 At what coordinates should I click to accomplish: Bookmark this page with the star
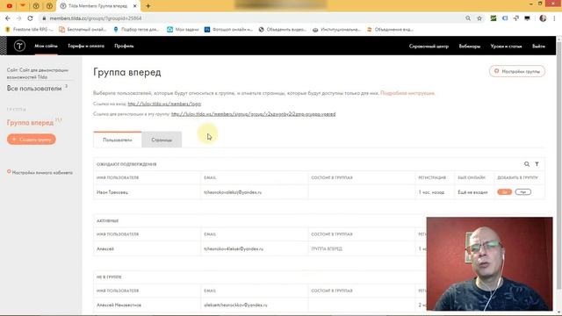click(x=479, y=18)
